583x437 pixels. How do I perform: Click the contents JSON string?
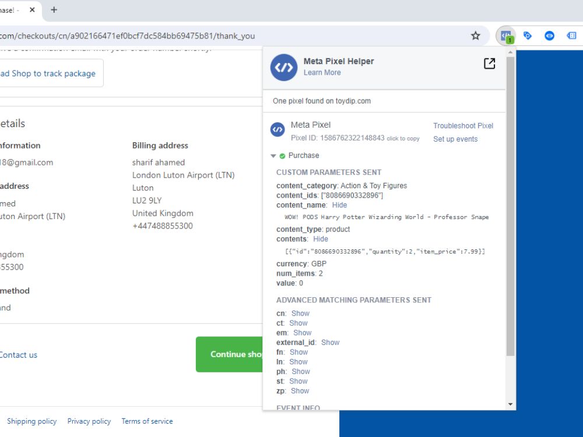click(x=385, y=252)
